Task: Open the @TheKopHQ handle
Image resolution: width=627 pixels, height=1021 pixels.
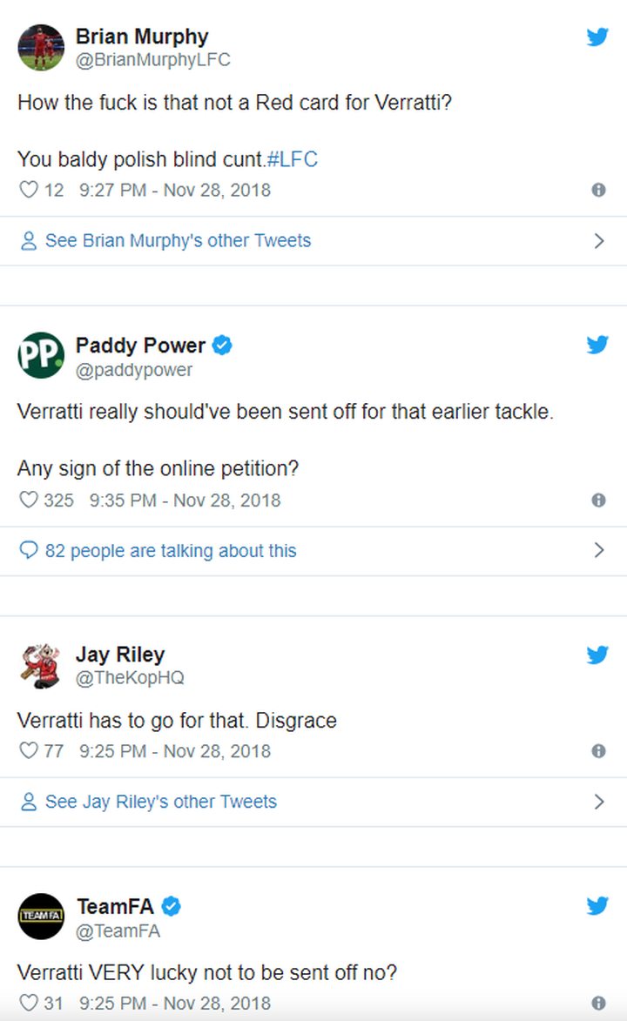Action: coord(130,678)
